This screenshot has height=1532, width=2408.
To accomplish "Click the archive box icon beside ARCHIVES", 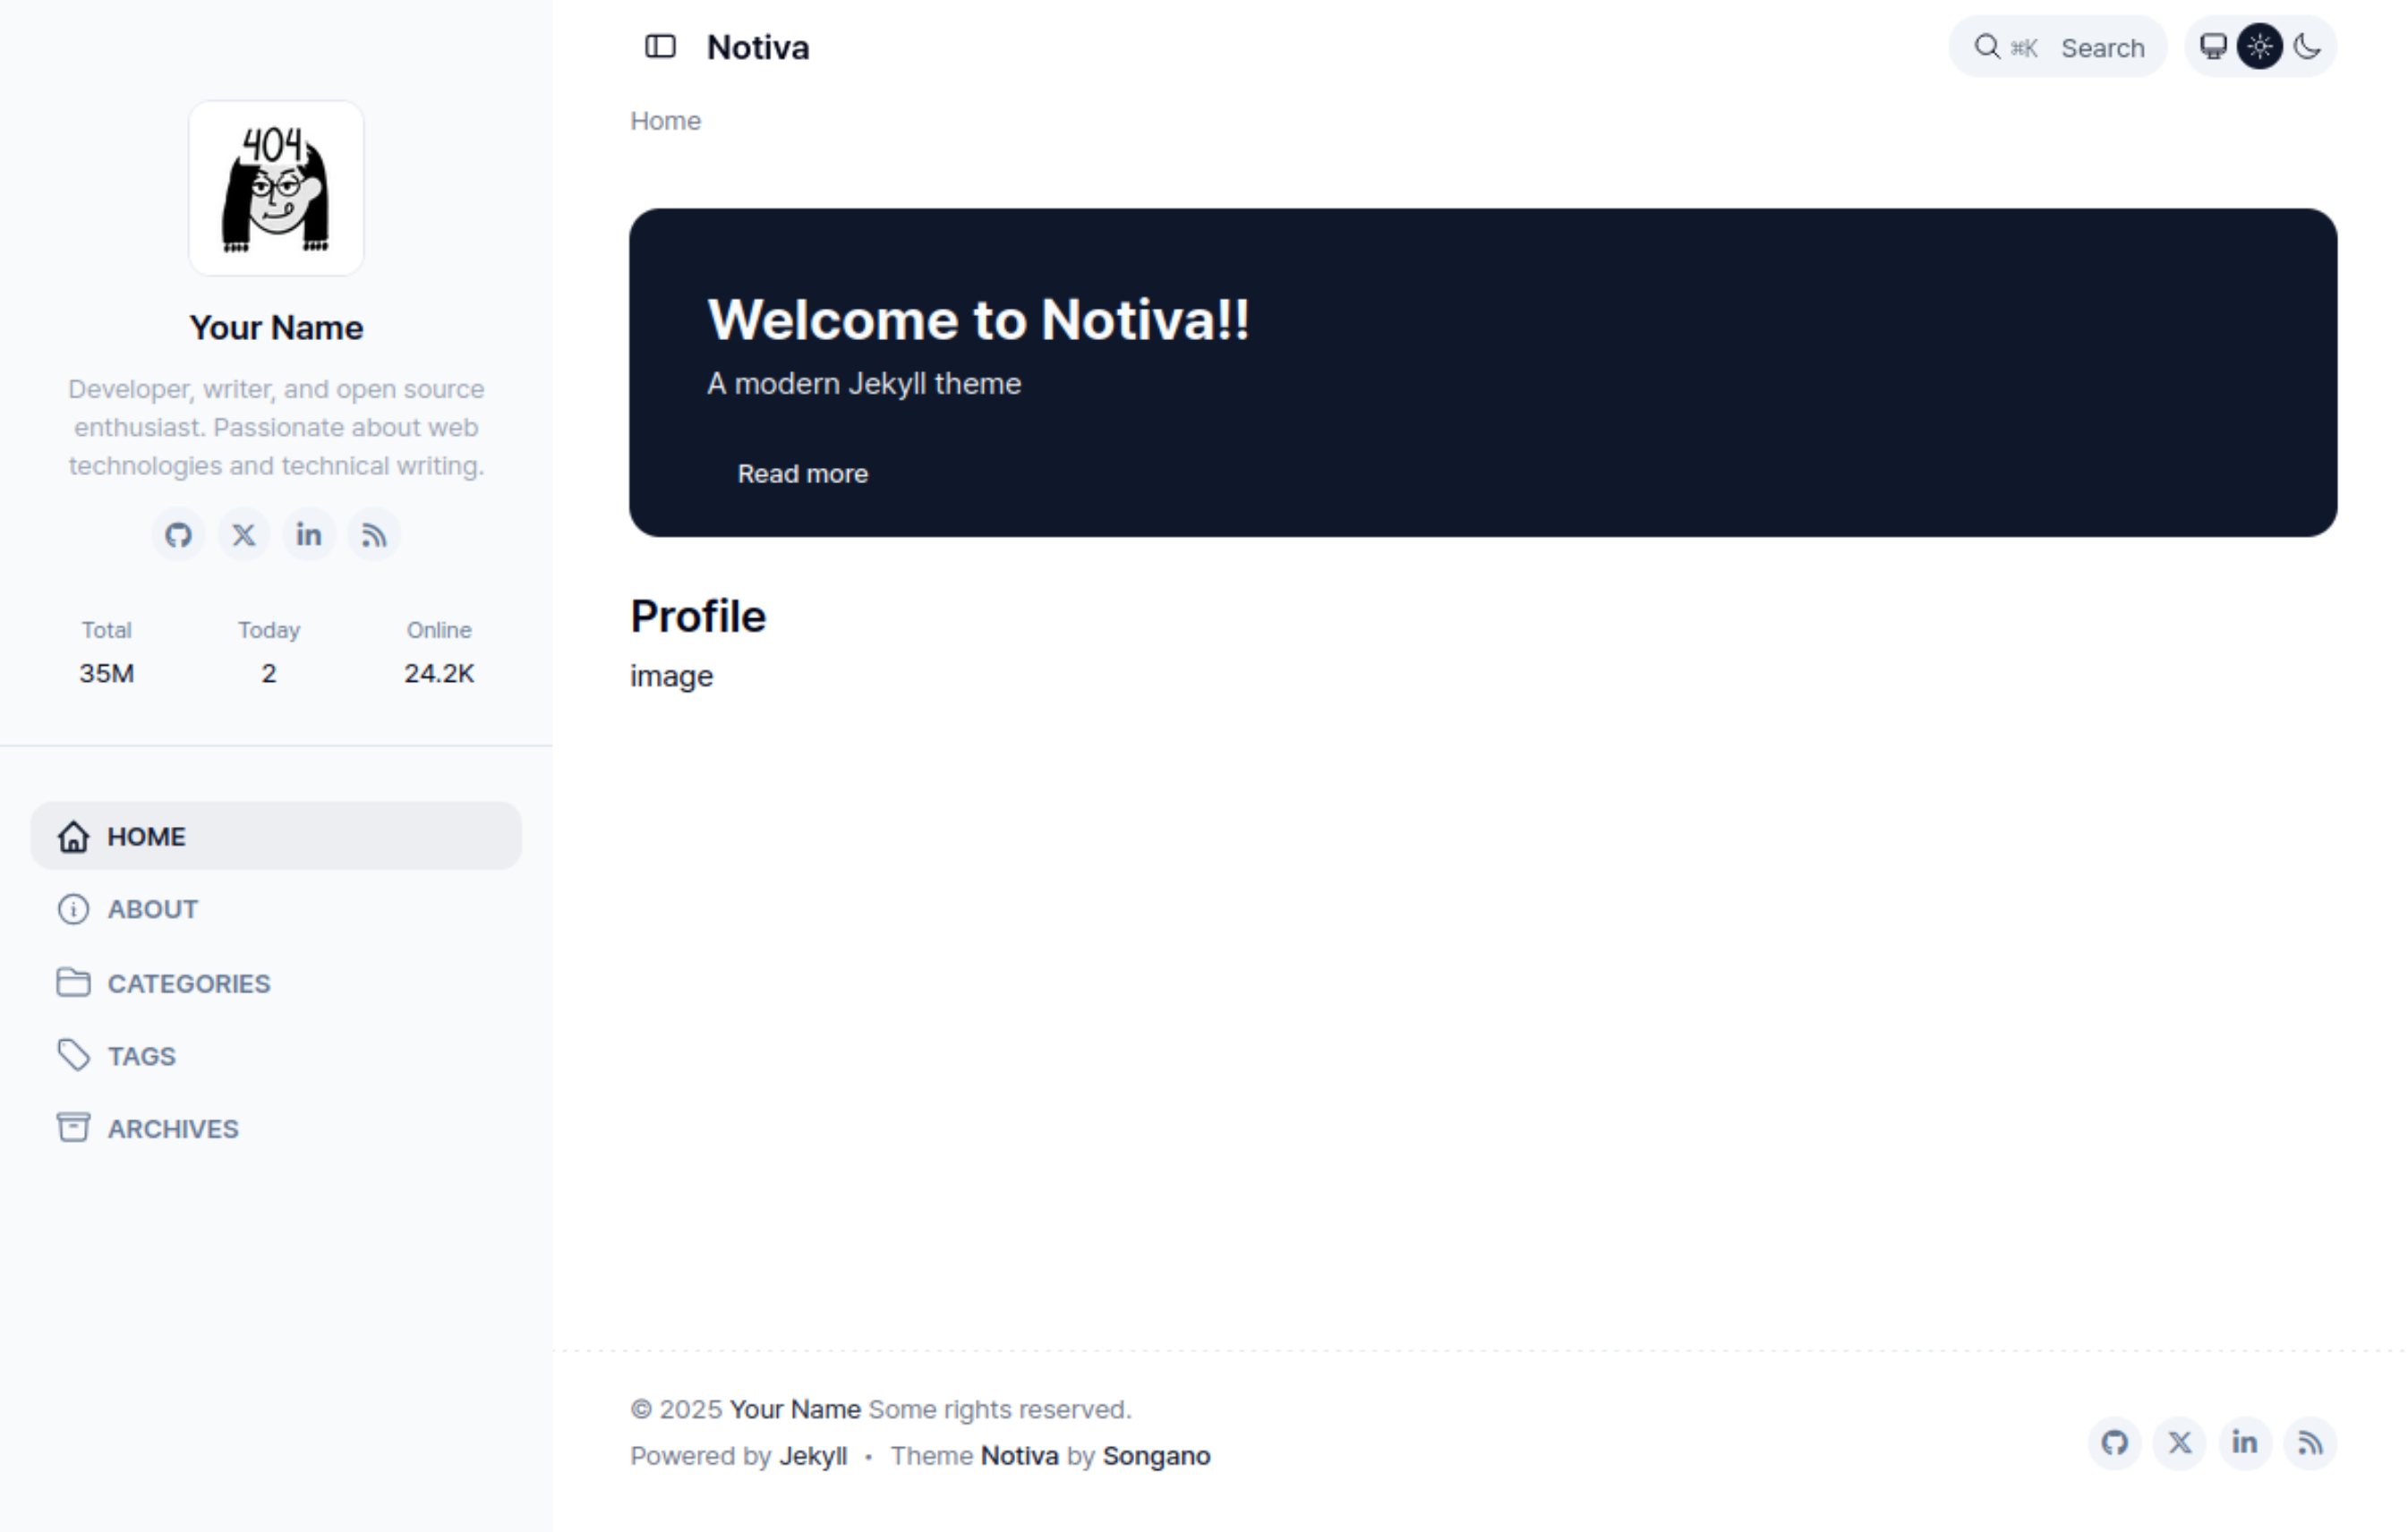I will 73,1128.
